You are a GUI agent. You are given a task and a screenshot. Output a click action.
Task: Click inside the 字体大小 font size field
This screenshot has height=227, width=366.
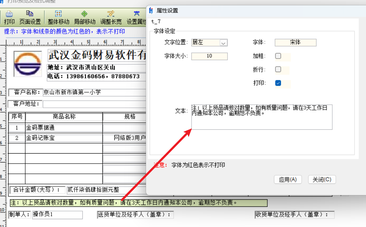(x=209, y=56)
